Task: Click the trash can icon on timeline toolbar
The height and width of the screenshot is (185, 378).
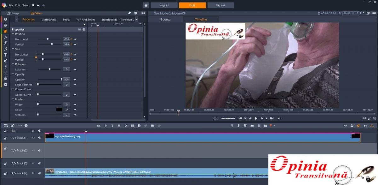Action: [259, 126]
